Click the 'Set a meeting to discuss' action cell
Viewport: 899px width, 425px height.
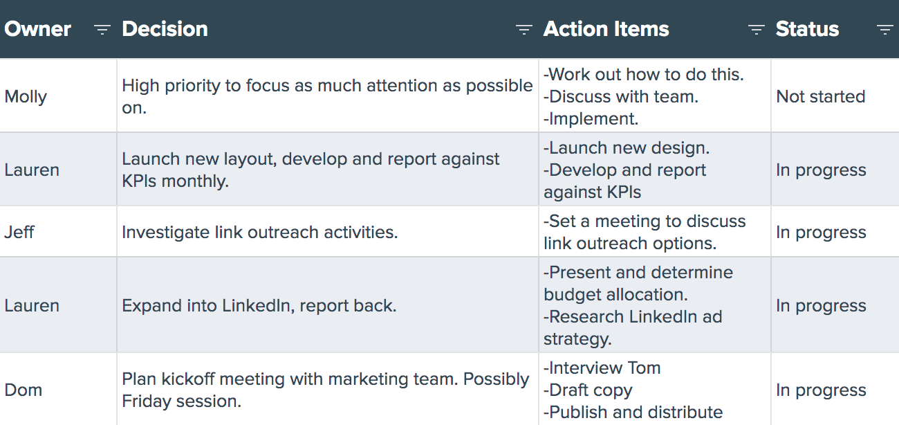(645, 232)
